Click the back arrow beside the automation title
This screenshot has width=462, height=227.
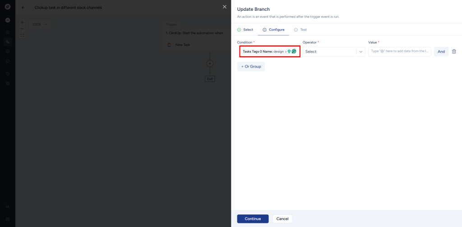23,8
